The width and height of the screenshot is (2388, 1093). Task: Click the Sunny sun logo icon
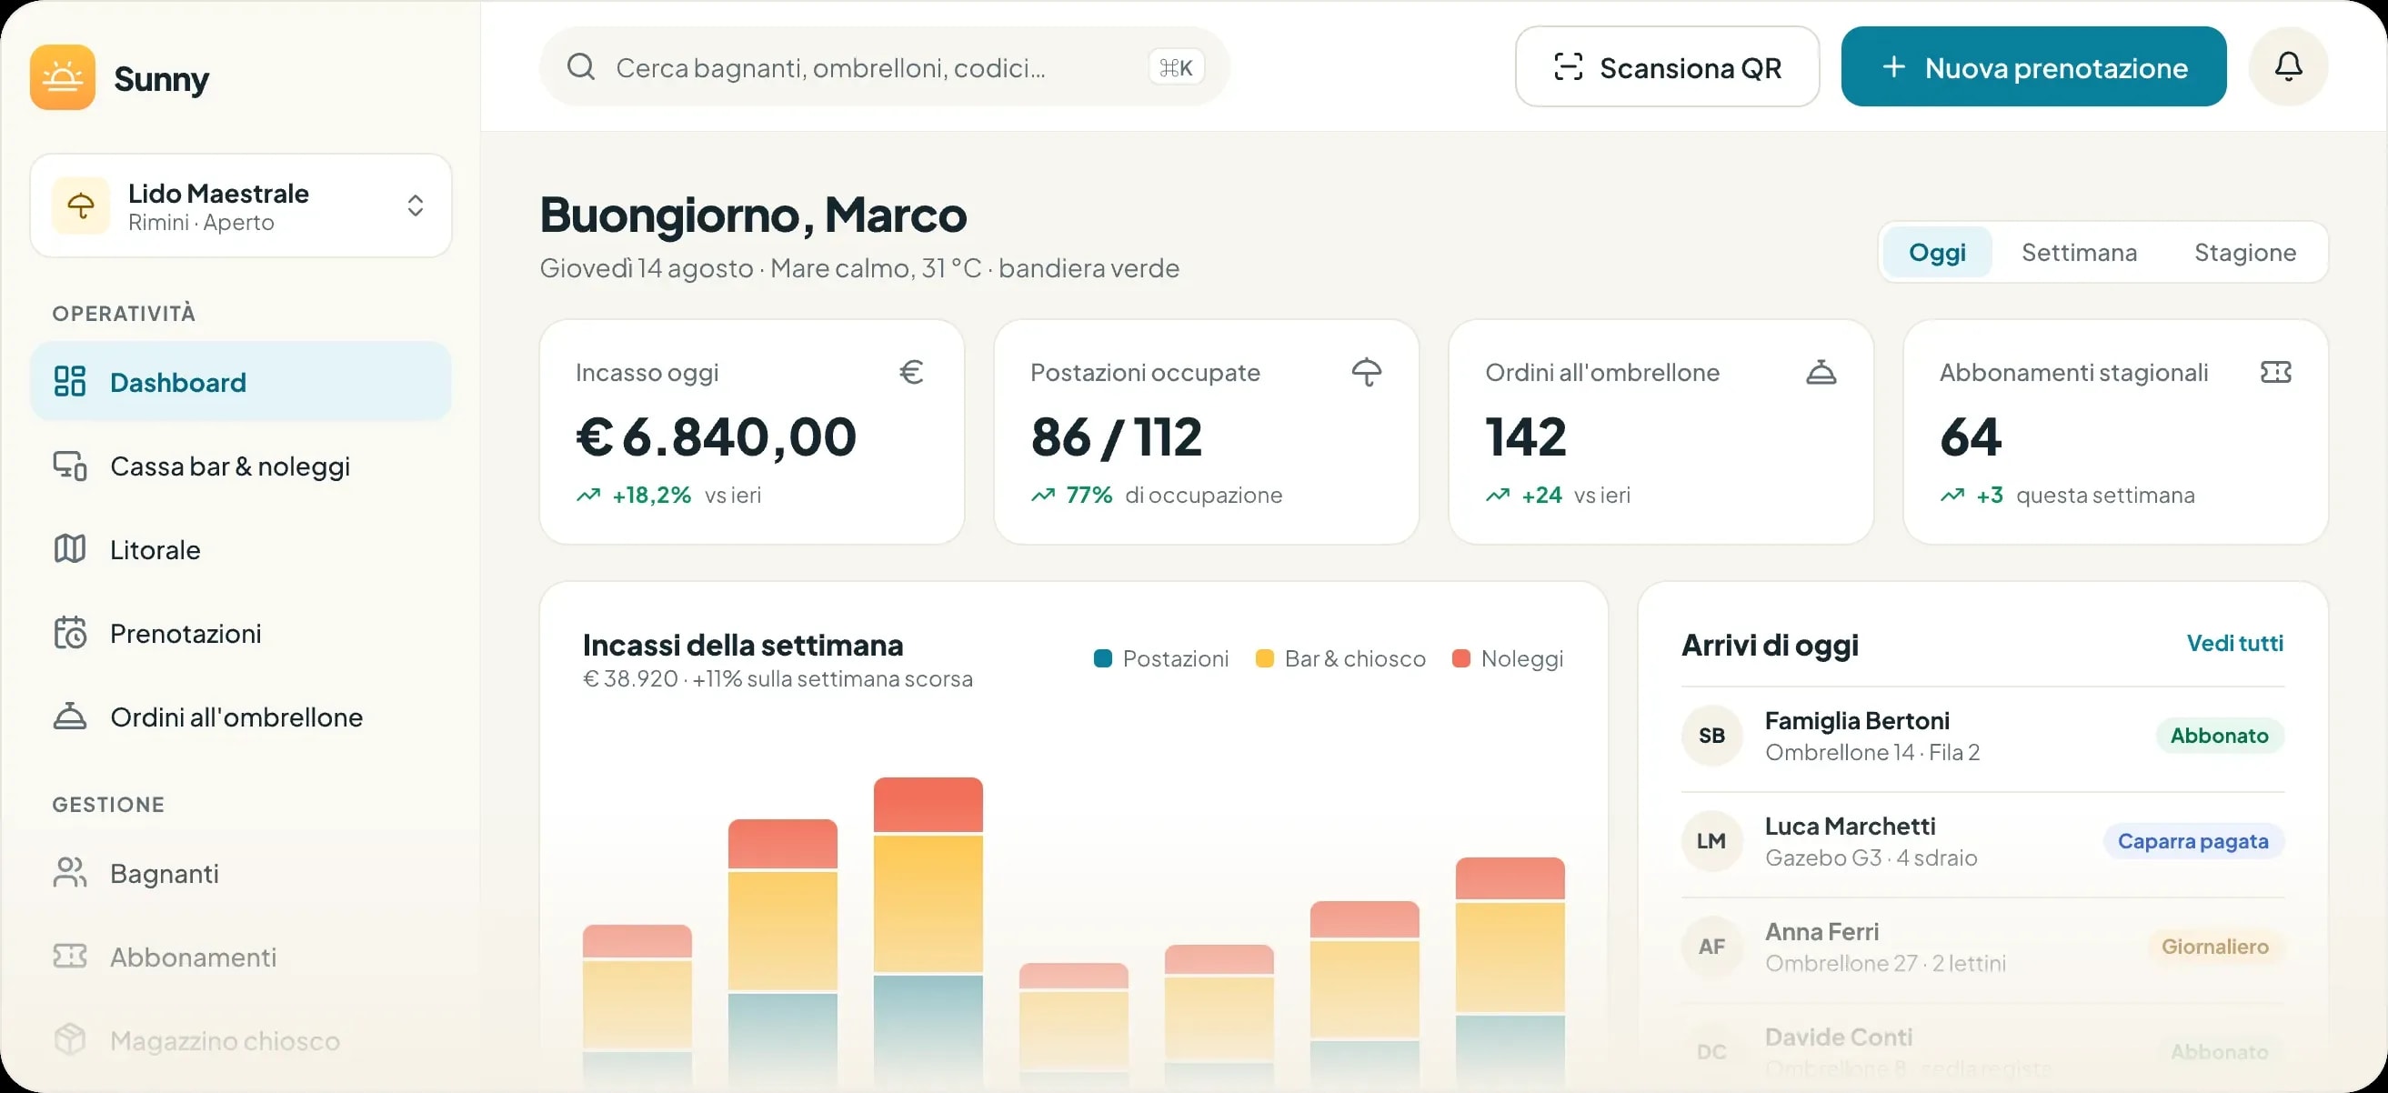[62, 78]
